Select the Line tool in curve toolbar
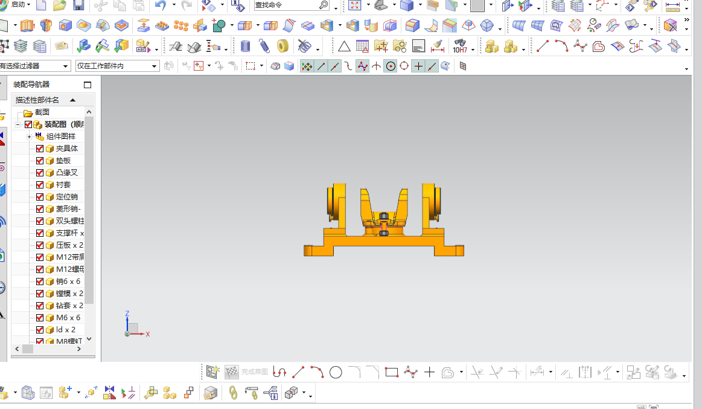 click(543, 46)
